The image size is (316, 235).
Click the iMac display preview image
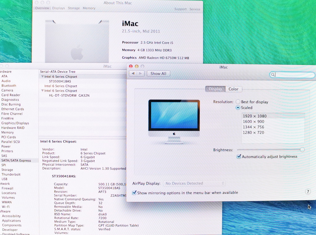pos(174,122)
